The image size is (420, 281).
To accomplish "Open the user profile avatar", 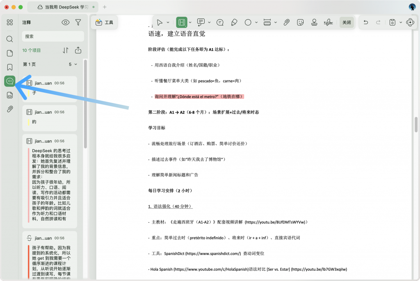I will [412, 7].
